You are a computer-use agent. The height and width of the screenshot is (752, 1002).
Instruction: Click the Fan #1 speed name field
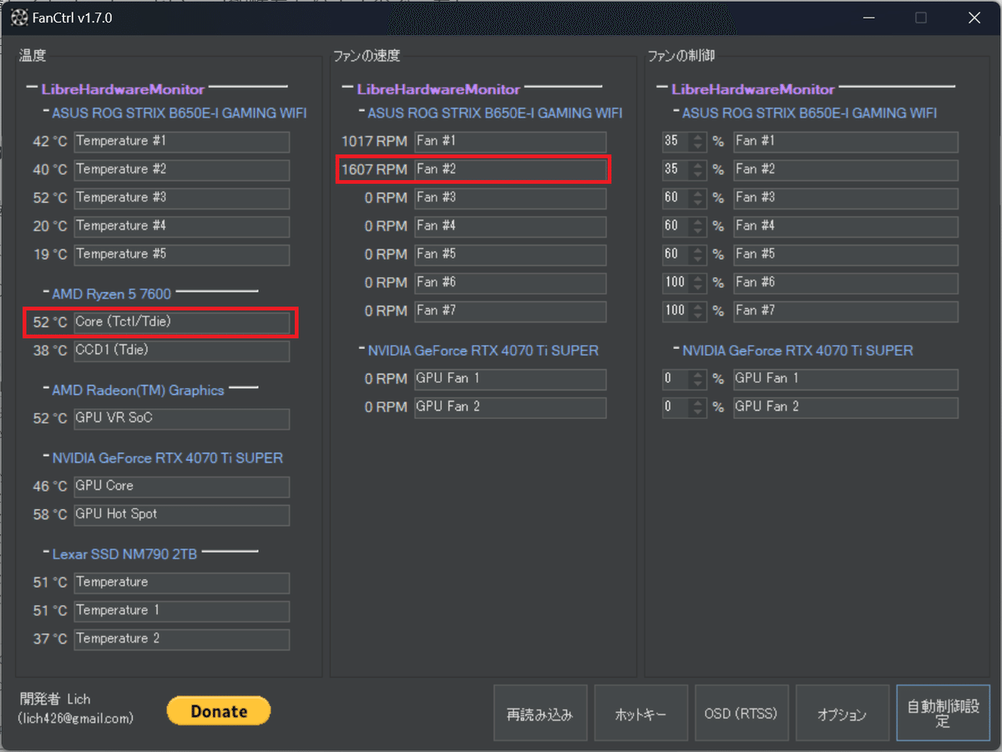510,141
